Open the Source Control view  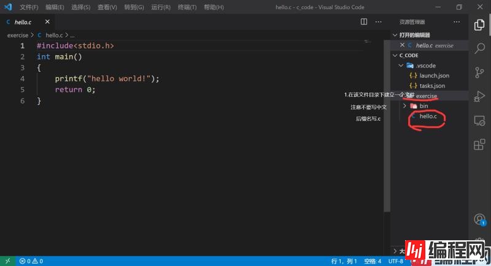pyautogui.click(x=480, y=72)
